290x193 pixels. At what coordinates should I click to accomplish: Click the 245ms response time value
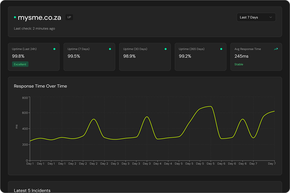(241, 56)
